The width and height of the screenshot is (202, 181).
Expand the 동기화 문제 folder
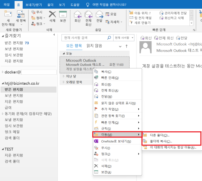click(x=3, y=114)
